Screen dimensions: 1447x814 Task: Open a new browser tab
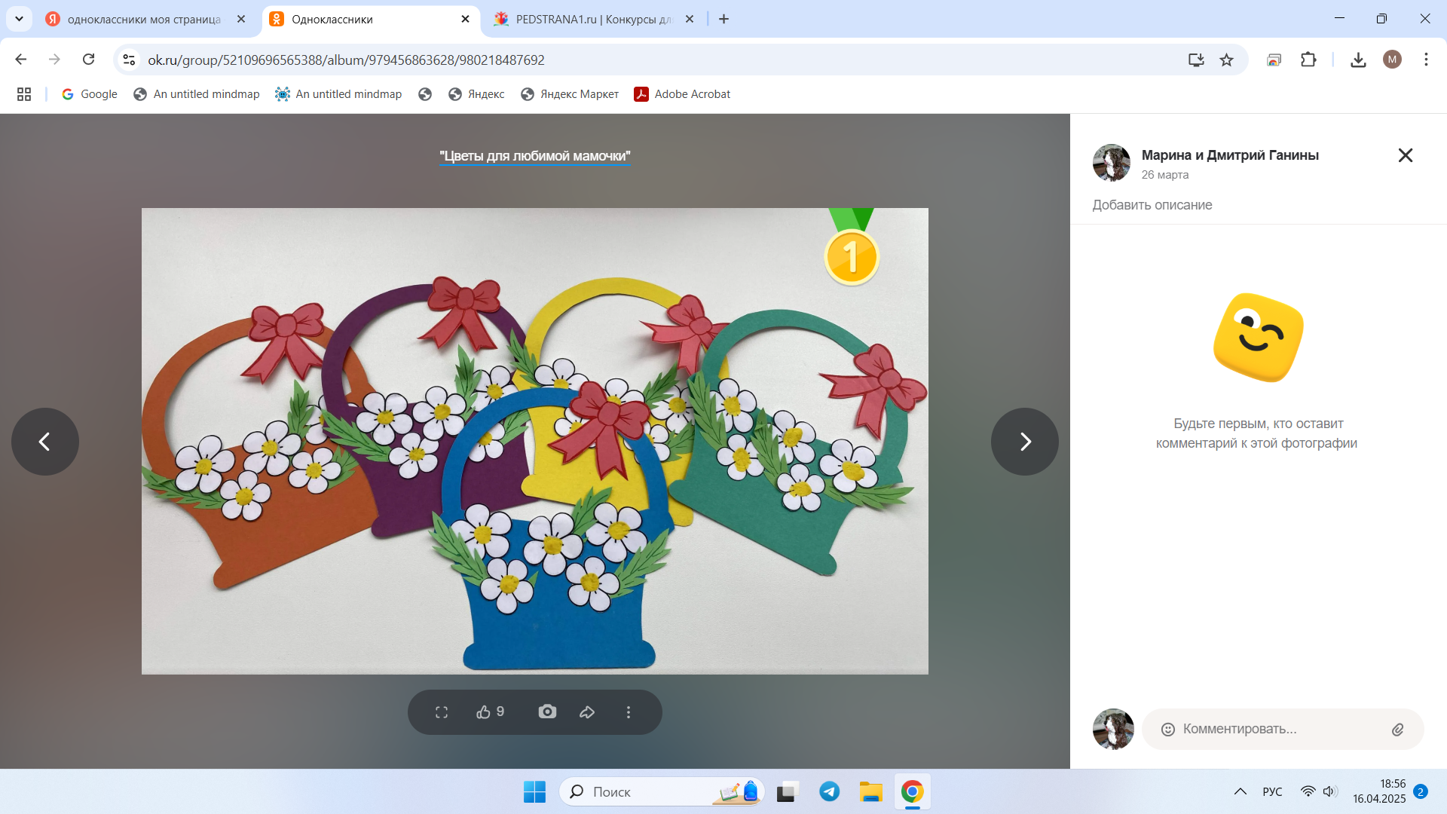[x=724, y=19]
